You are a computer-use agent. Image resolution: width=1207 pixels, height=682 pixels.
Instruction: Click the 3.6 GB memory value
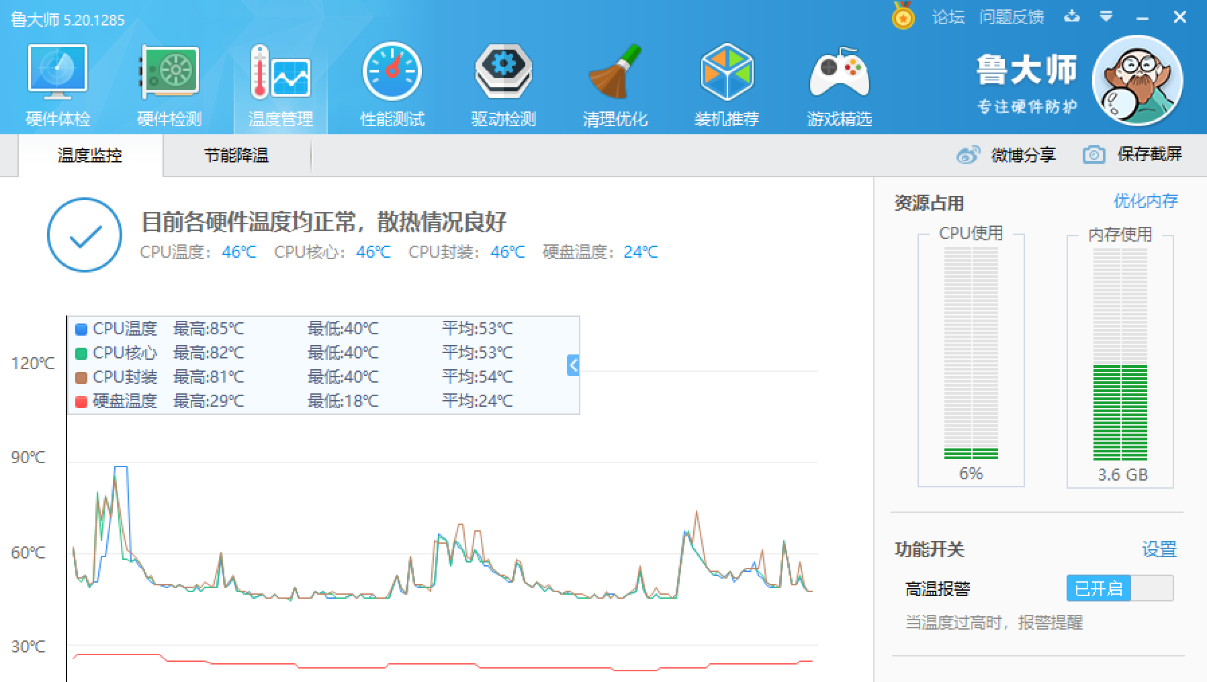1122,475
